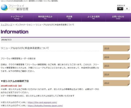Set text size to 中 (medium)

[120, 9]
